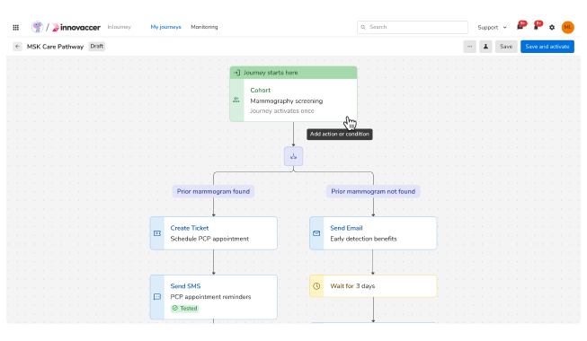Open the Send SMS action card

tap(214, 297)
